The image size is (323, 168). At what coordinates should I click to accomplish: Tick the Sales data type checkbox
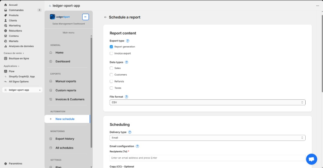111,68
